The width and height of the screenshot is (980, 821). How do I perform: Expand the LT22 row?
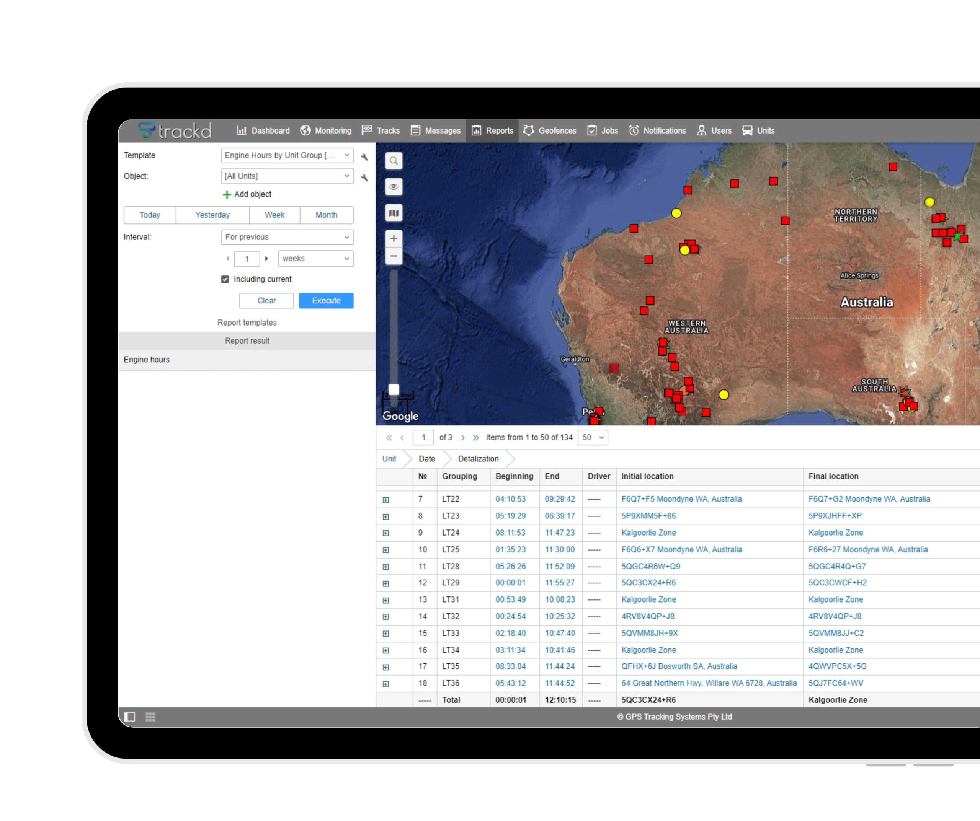pos(385,500)
